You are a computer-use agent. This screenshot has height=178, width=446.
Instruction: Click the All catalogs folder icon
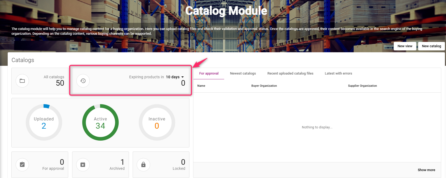pyautogui.click(x=22, y=81)
